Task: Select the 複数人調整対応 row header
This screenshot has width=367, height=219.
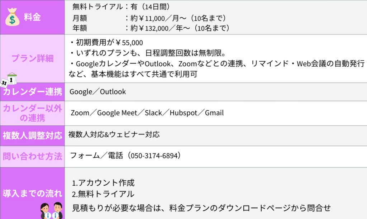Action: (32, 135)
